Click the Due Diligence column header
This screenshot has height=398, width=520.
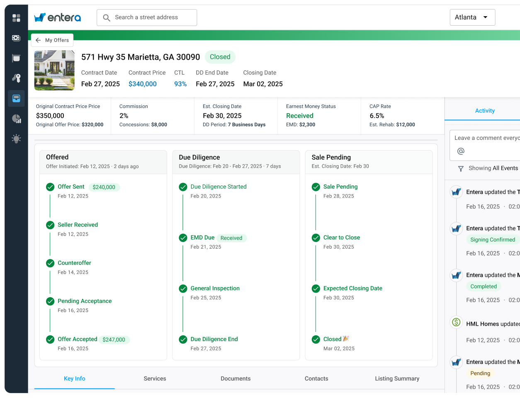[236, 162]
